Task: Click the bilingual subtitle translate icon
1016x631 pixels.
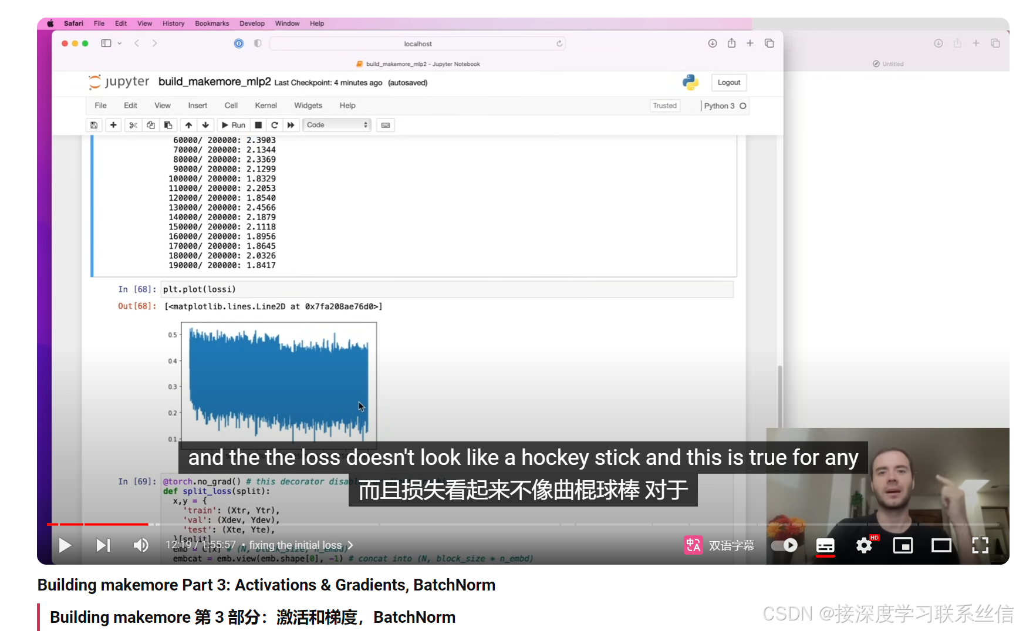Action: coord(693,545)
